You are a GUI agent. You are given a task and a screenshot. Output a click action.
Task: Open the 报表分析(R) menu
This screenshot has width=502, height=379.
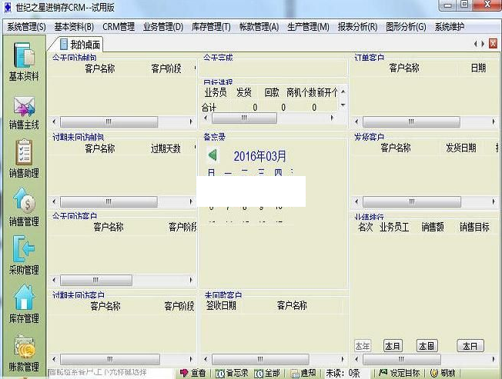point(356,27)
